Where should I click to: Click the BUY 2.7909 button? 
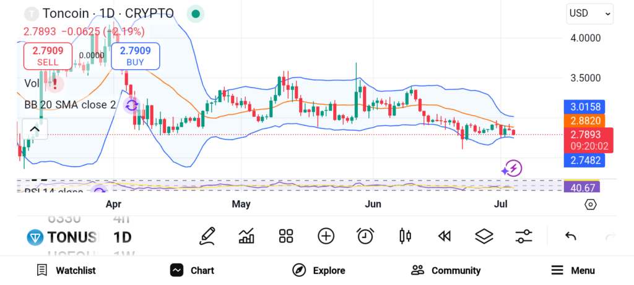(136, 56)
